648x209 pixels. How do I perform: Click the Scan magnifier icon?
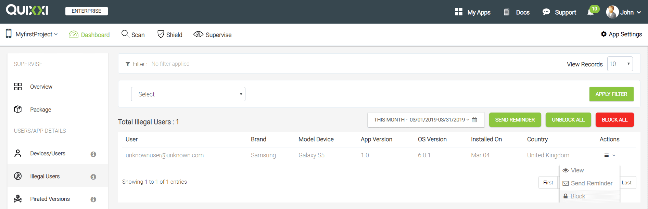125,34
